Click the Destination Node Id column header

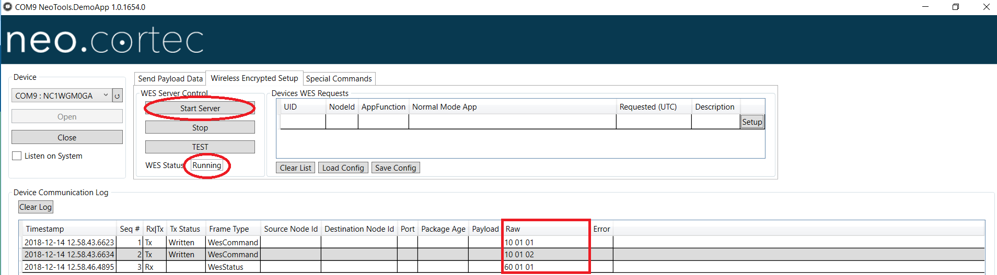(x=359, y=229)
